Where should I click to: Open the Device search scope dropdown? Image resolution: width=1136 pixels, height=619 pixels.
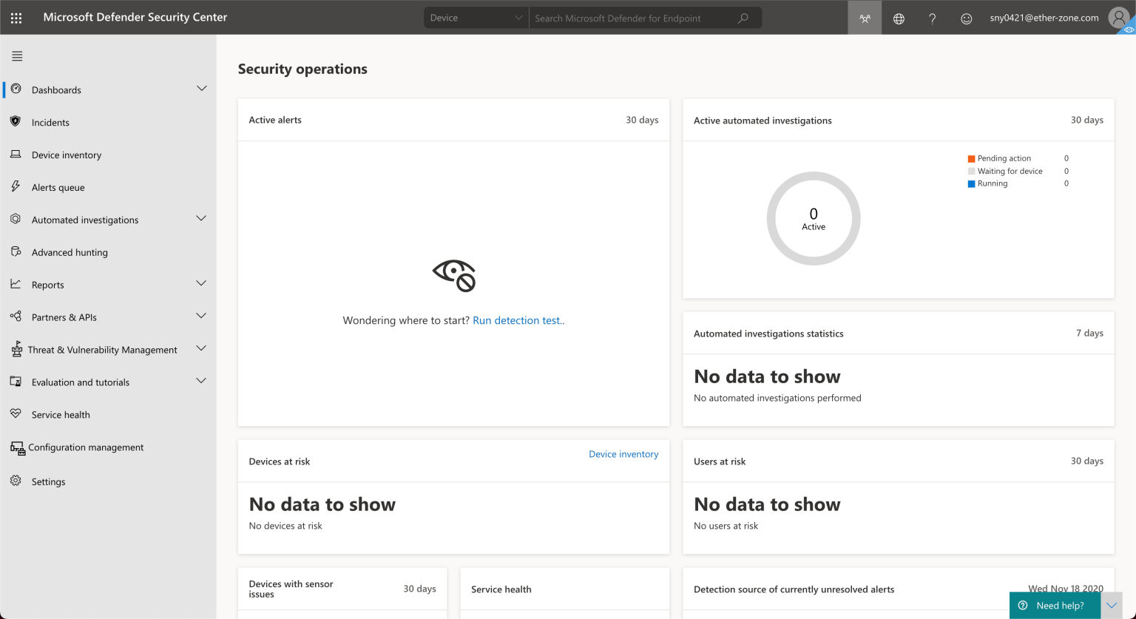[x=476, y=17]
